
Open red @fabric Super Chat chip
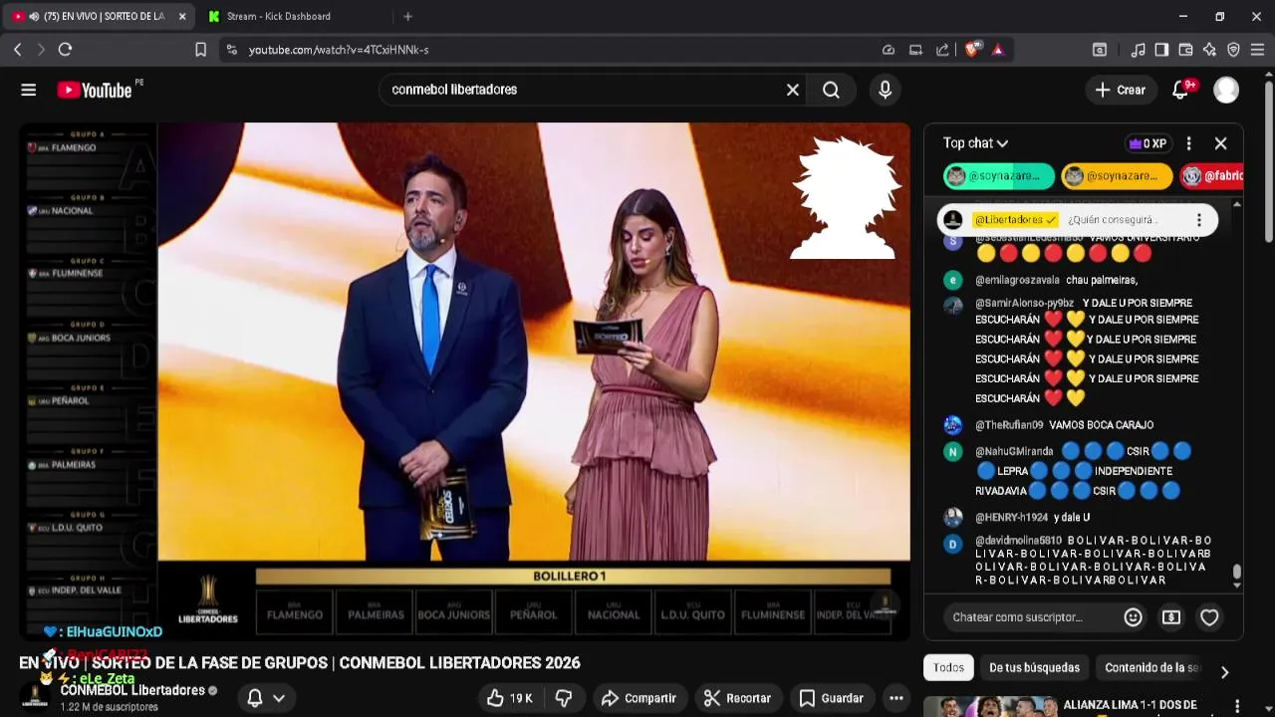1211,176
